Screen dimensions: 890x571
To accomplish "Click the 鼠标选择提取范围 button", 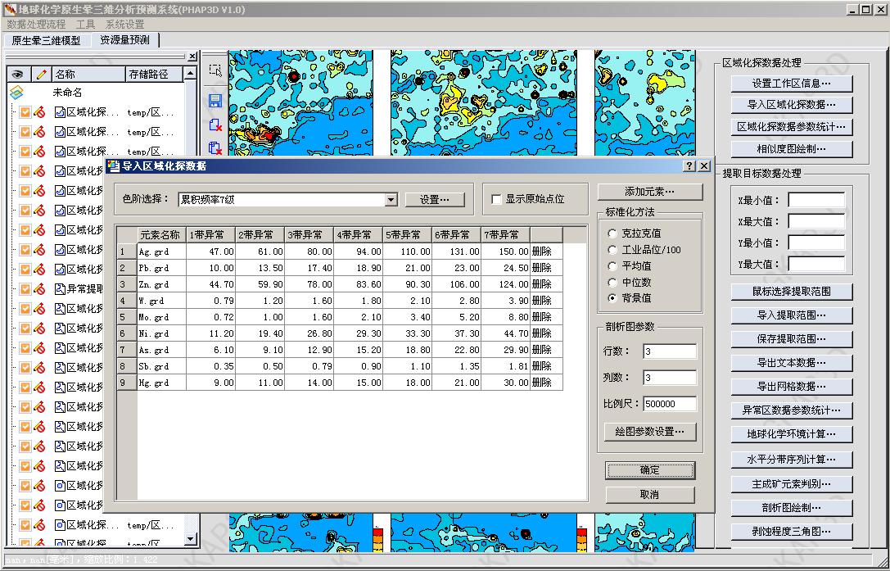I will click(792, 292).
